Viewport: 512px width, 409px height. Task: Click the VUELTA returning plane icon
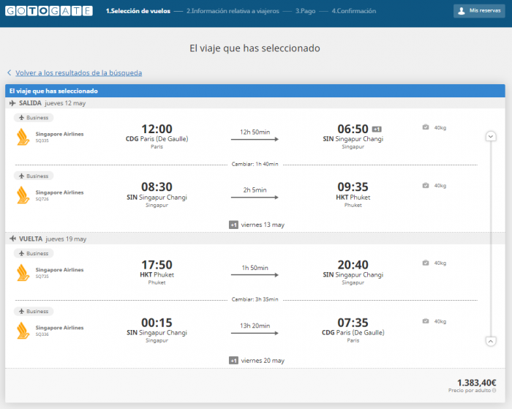pos(12,239)
